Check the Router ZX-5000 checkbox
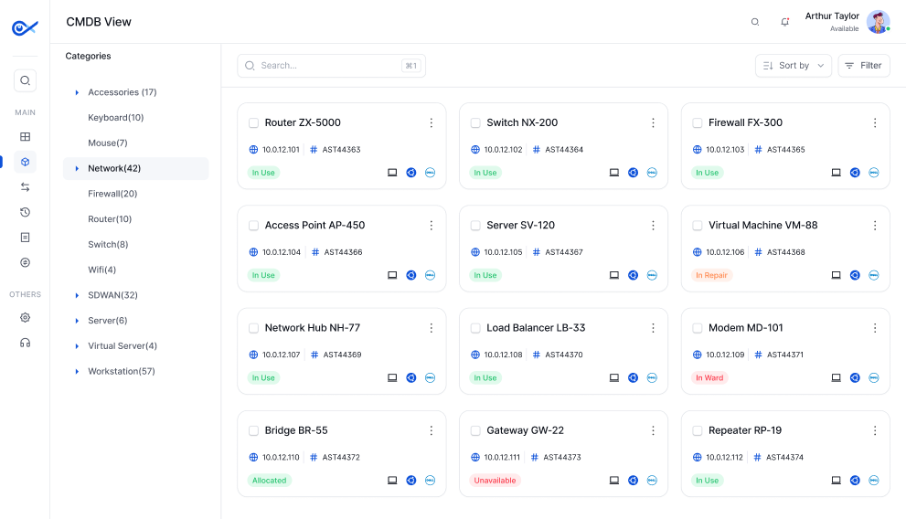This screenshot has width=906, height=519. click(253, 123)
